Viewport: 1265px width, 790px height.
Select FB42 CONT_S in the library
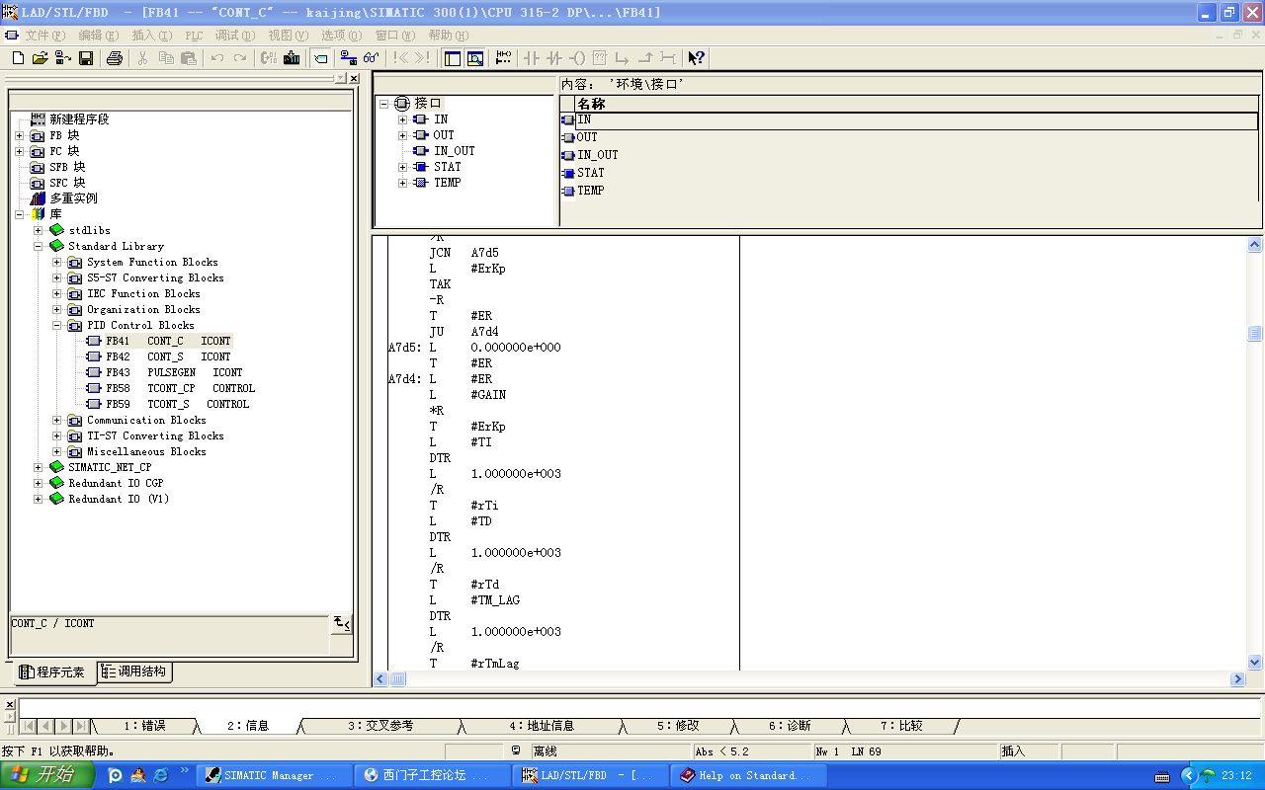point(164,356)
